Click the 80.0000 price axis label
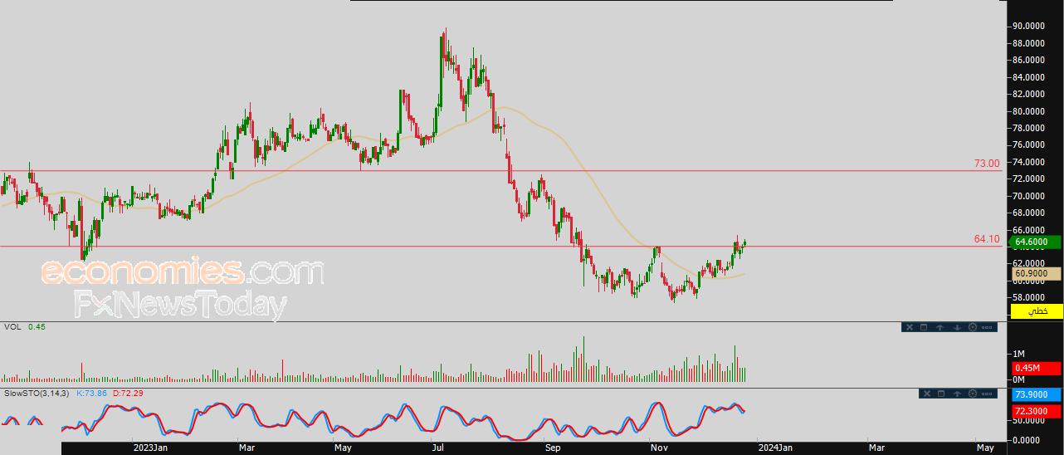 pyautogui.click(x=1028, y=111)
